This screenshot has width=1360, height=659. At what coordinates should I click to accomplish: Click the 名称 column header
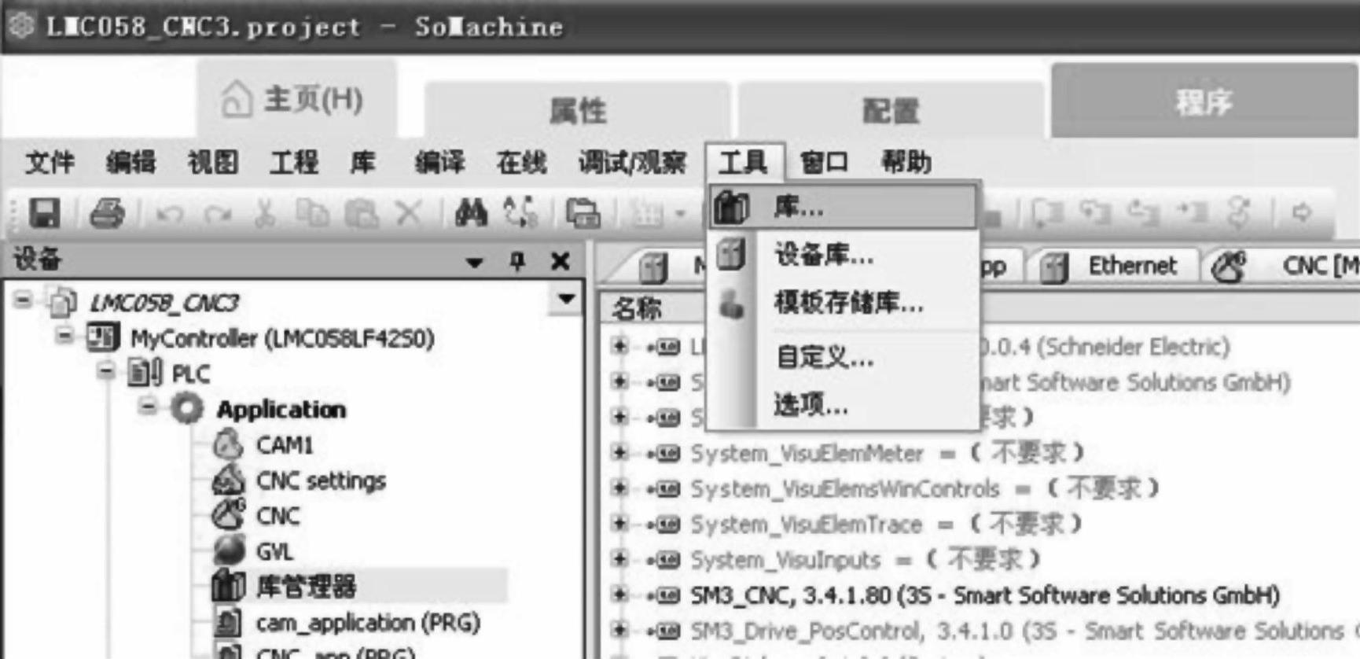tap(637, 307)
